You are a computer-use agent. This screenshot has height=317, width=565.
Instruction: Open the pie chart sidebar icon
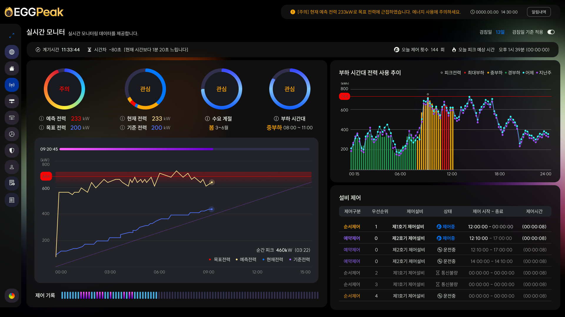click(x=12, y=134)
